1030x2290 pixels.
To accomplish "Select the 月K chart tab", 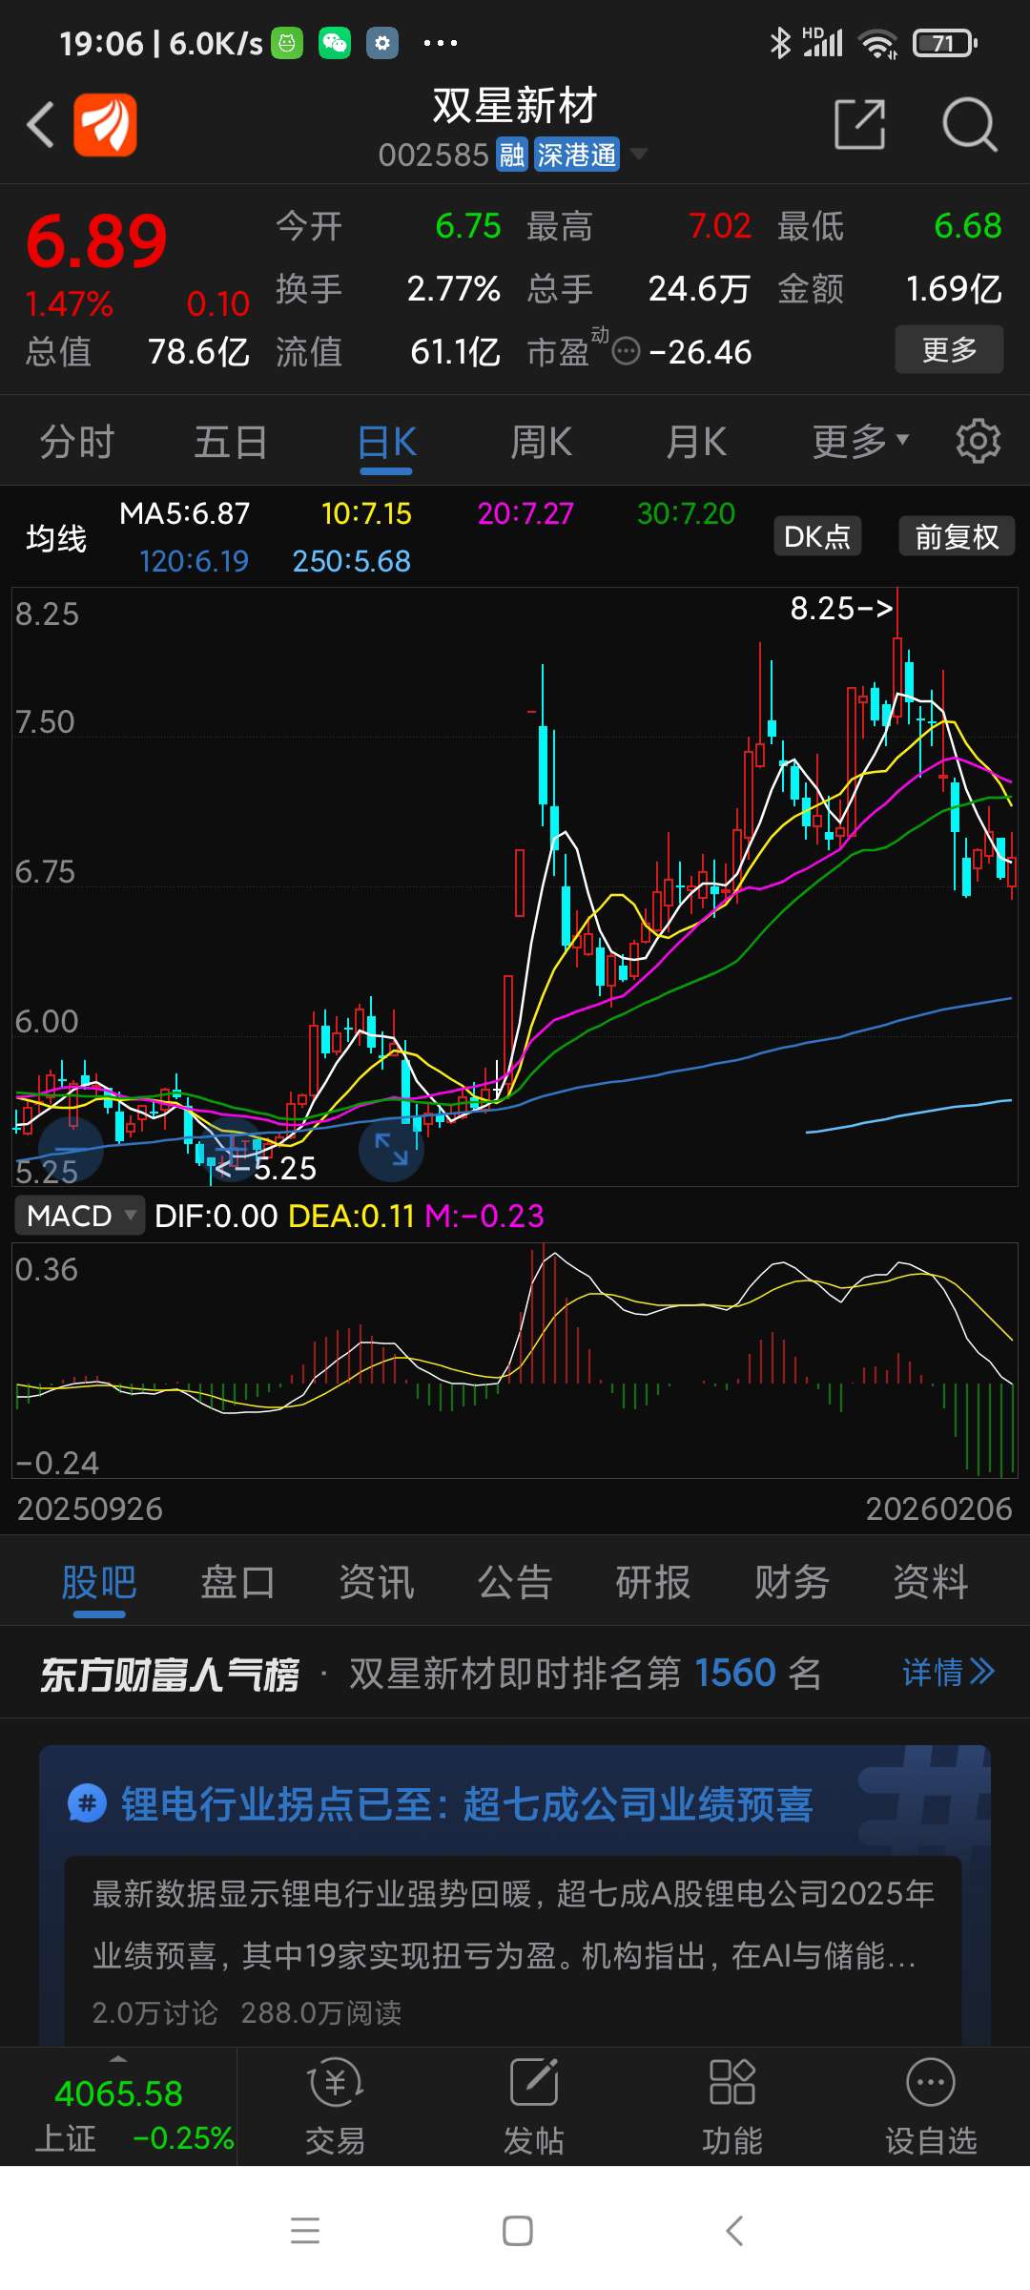I will coord(696,443).
